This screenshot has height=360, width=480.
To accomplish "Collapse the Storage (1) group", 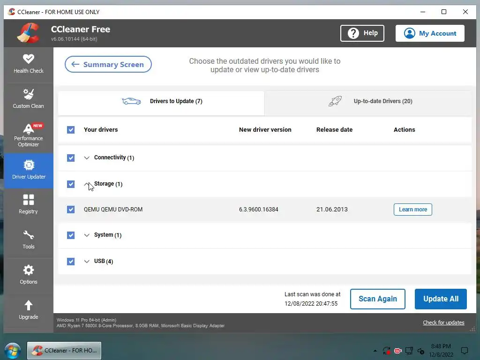I will 87,184.
